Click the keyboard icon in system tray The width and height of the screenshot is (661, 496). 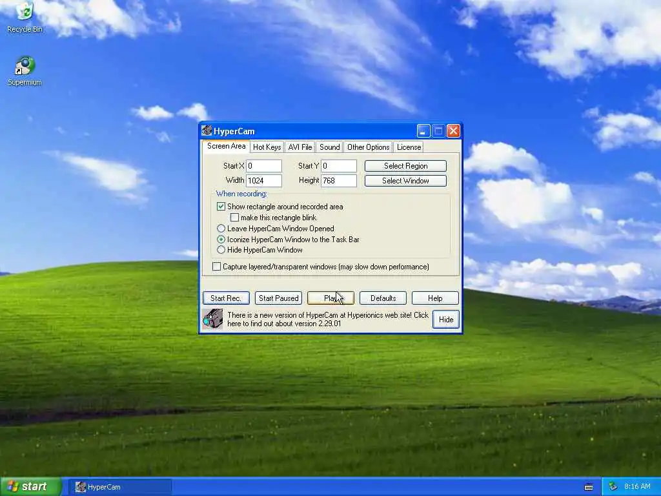point(589,487)
